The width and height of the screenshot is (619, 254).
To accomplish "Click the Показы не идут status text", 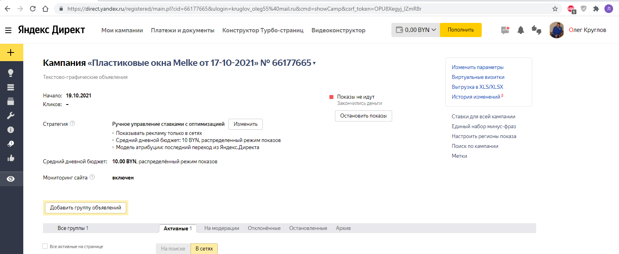I will click(x=355, y=97).
